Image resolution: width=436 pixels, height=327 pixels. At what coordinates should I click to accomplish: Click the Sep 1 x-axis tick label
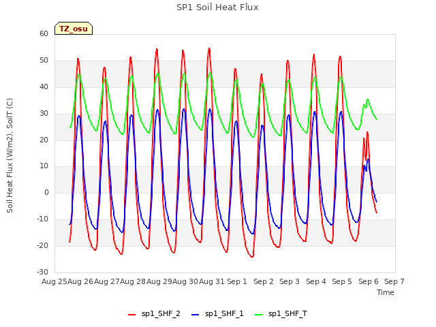click(237, 281)
